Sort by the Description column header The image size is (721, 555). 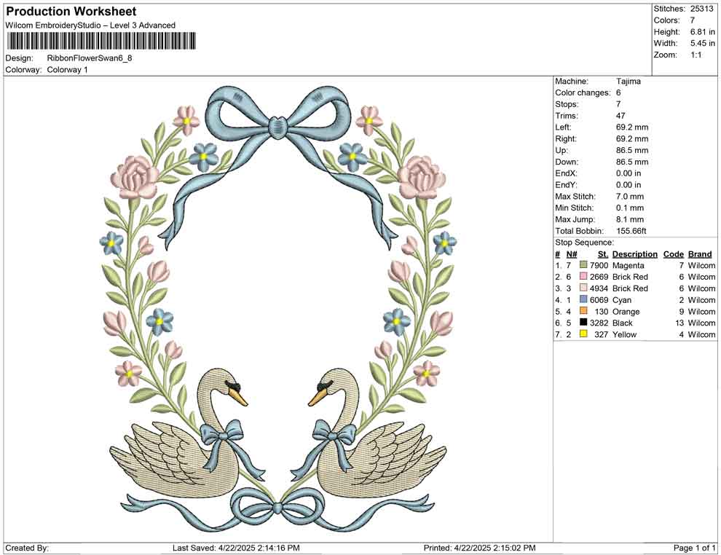tap(634, 253)
